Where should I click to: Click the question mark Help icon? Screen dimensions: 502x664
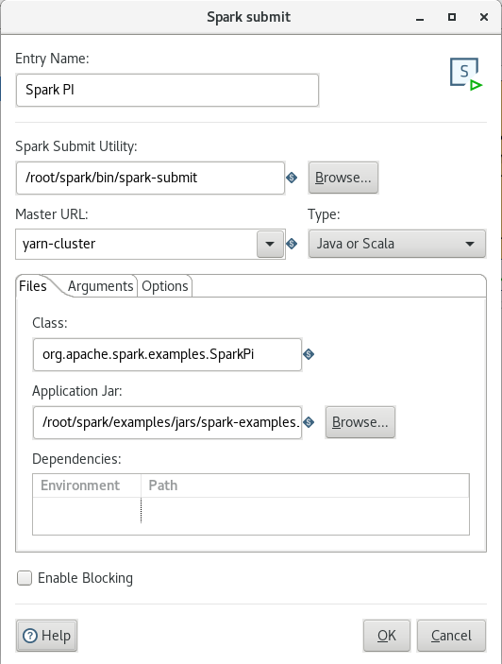click(x=30, y=636)
